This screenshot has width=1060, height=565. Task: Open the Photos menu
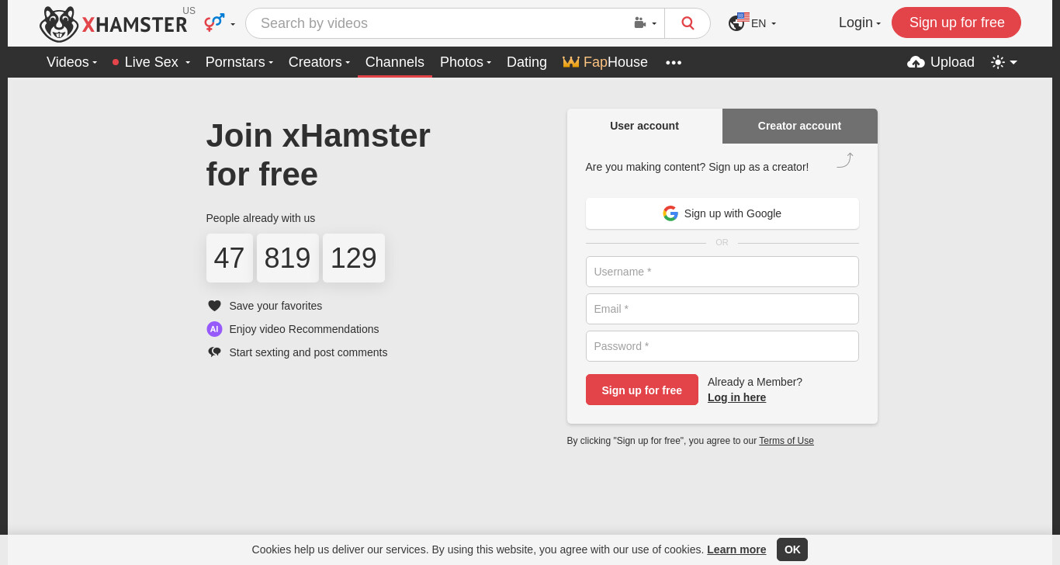point(466,62)
